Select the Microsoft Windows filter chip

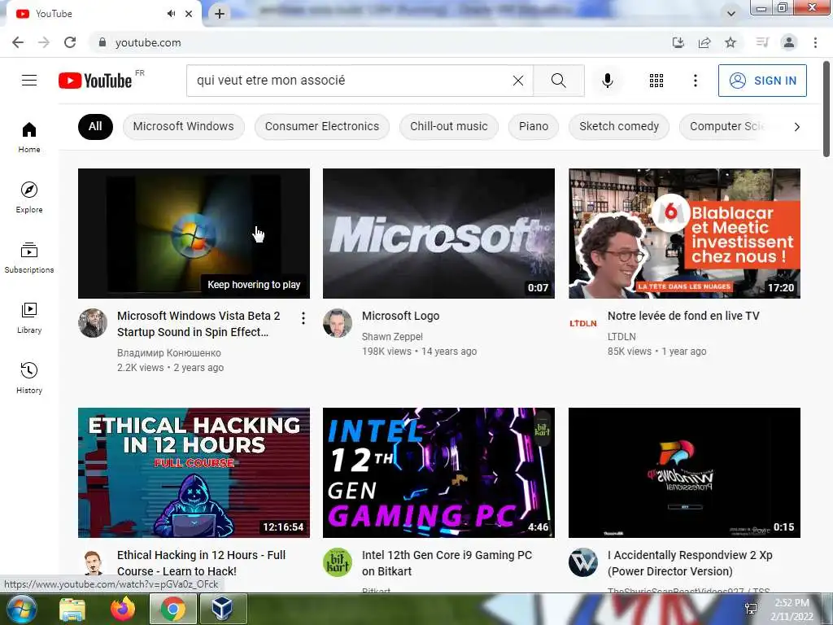[x=183, y=126]
